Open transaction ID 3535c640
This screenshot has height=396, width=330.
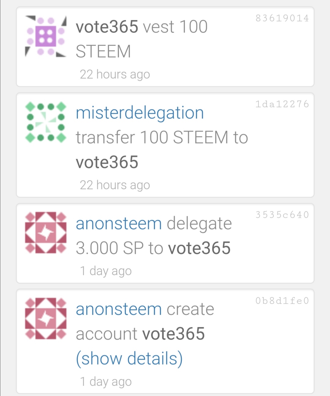[x=282, y=215]
